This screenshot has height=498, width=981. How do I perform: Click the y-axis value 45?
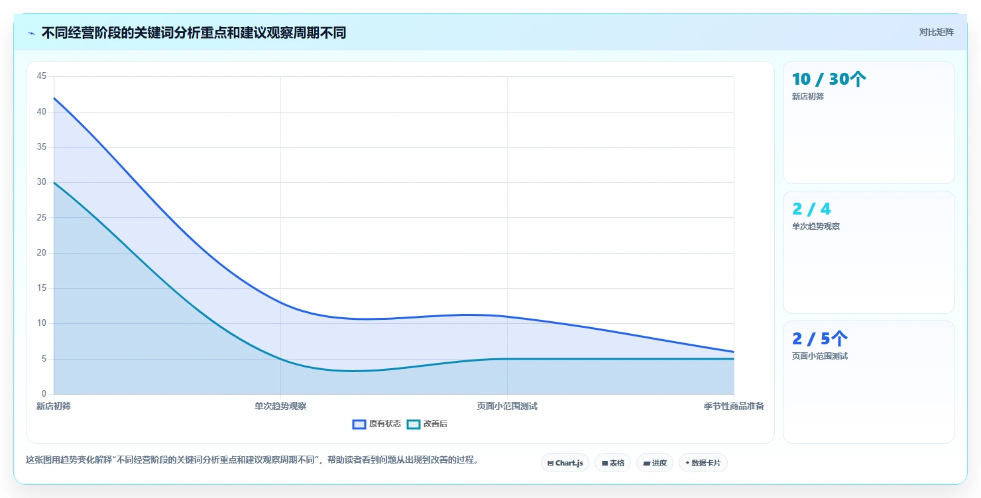pyautogui.click(x=42, y=76)
